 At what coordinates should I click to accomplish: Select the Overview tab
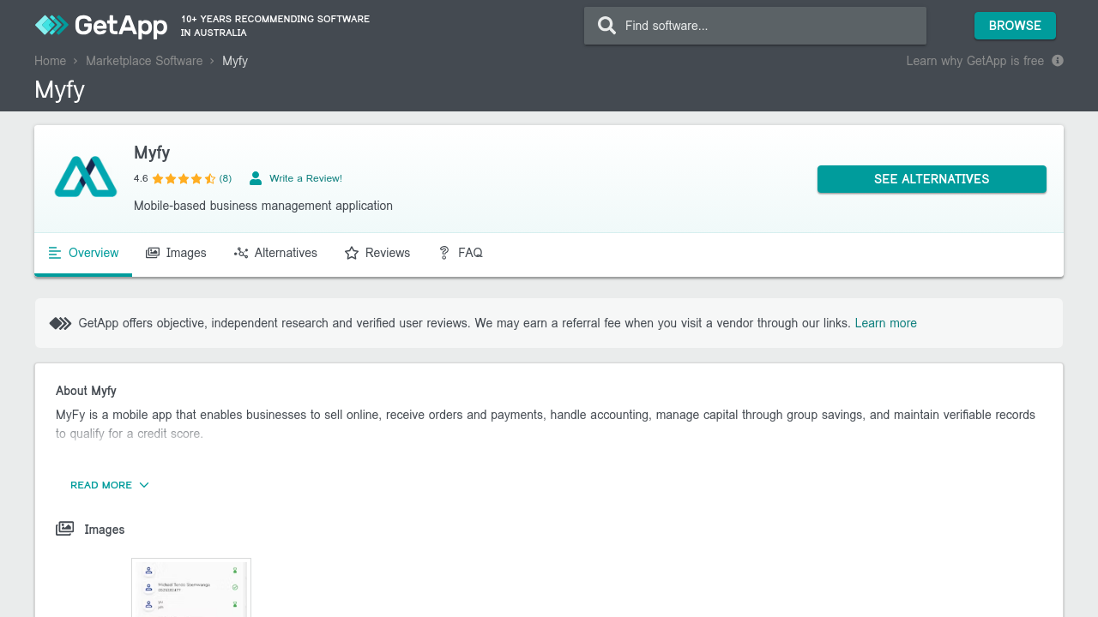coord(83,253)
